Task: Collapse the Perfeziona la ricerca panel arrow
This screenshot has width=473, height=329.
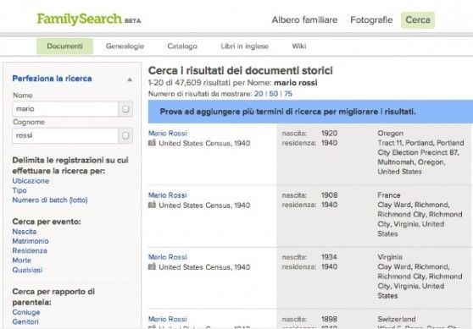Action: [x=130, y=80]
